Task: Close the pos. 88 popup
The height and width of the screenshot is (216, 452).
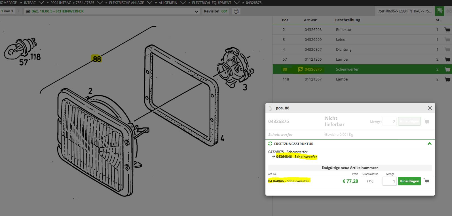Action: 430,108
